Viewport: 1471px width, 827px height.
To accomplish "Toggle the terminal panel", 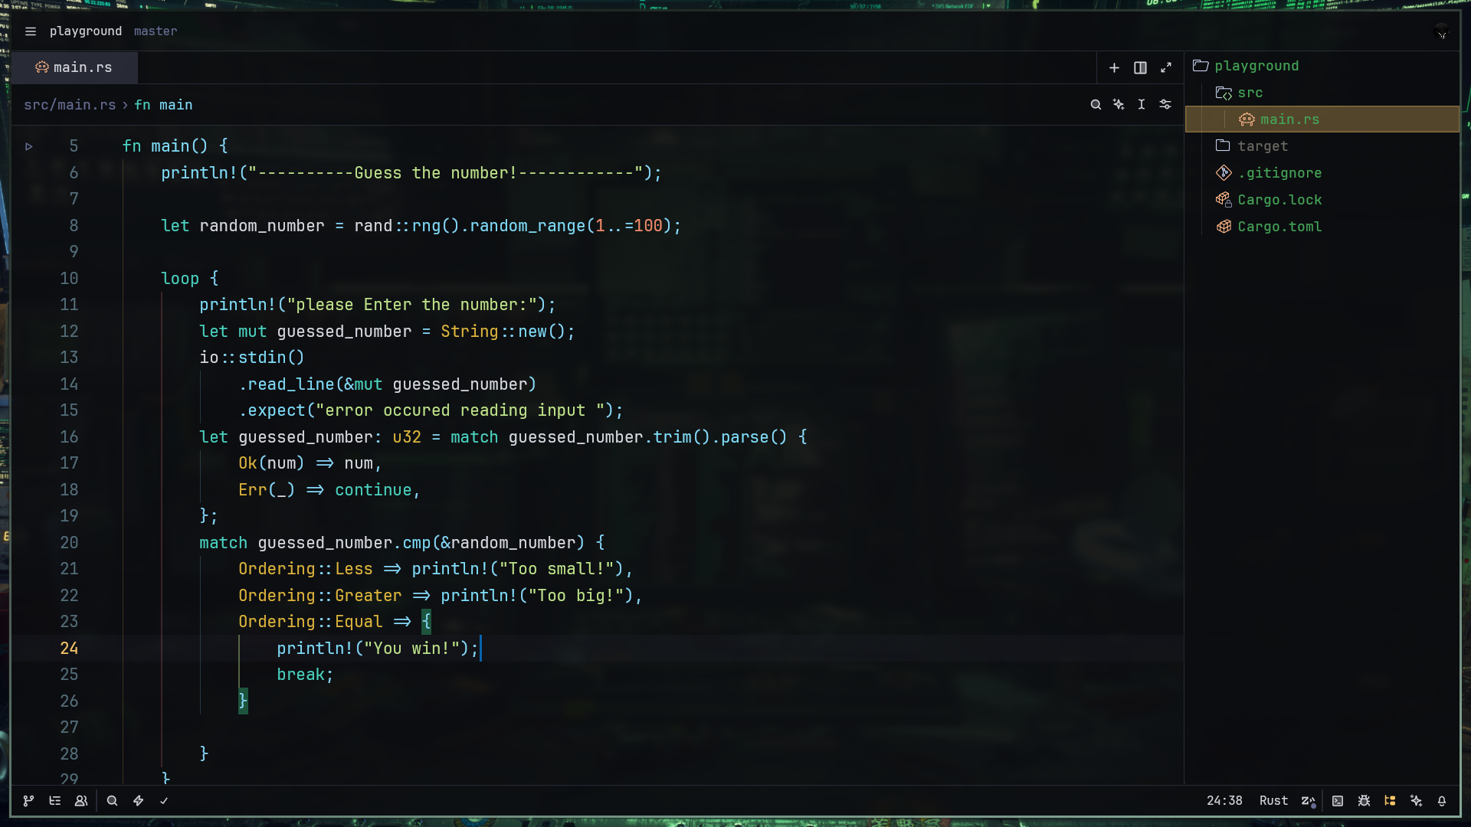I will (1338, 801).
